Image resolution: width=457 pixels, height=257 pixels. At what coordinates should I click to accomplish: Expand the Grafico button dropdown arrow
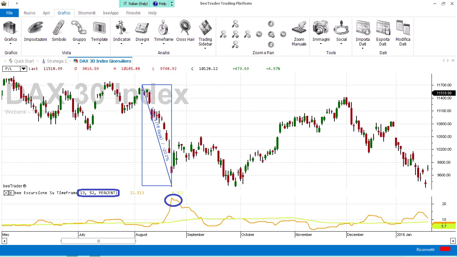10,44
